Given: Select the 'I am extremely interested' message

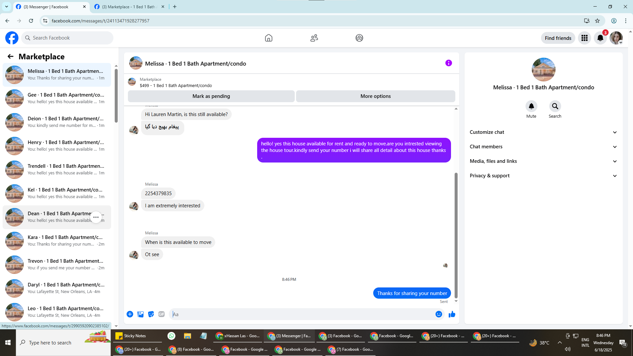Looking at the screenshot, I should (173, 206).
